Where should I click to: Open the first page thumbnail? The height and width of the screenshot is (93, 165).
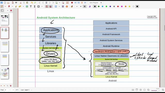click(5, 20)
